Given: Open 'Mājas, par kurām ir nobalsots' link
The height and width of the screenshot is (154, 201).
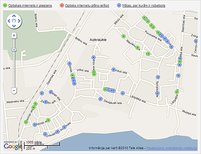Looking at the screenshot, I should pyautogui.click(x=144, y=6).
